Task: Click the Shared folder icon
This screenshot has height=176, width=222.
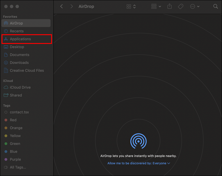Action: 6,95
